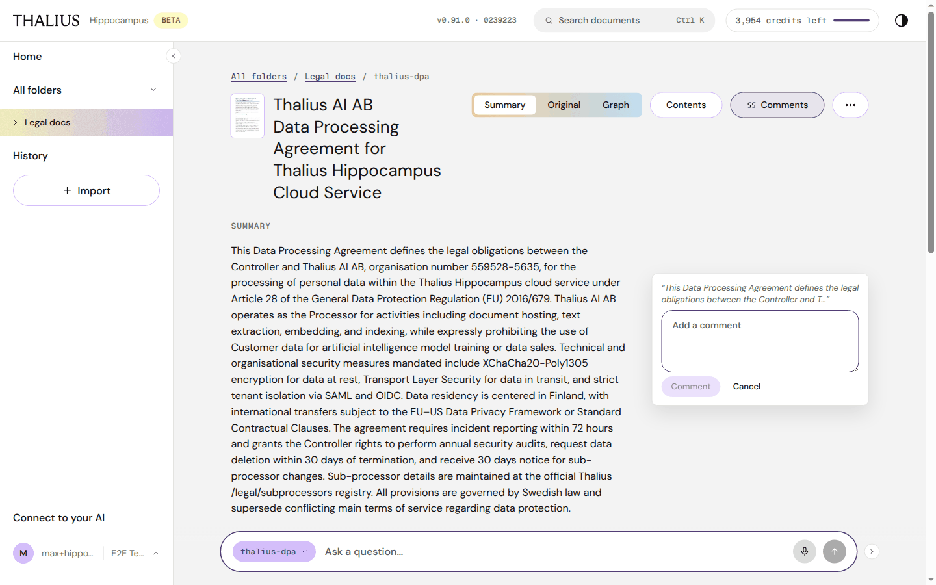936x585 pixels.
Task: Click the credits left progress bar
Action: tap(851, 21)
